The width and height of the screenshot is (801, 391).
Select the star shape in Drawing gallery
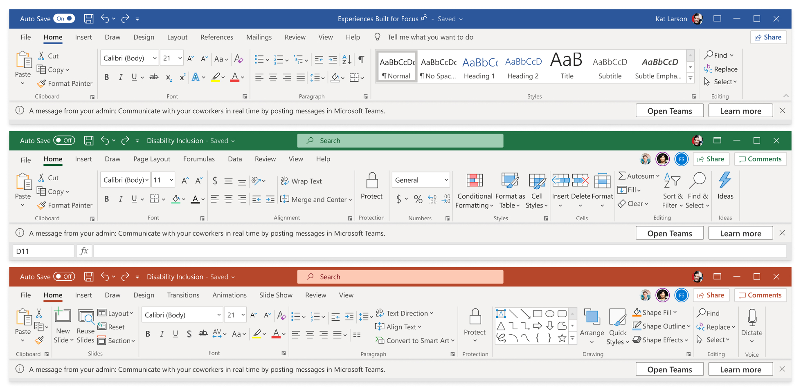tap(562, 338)
